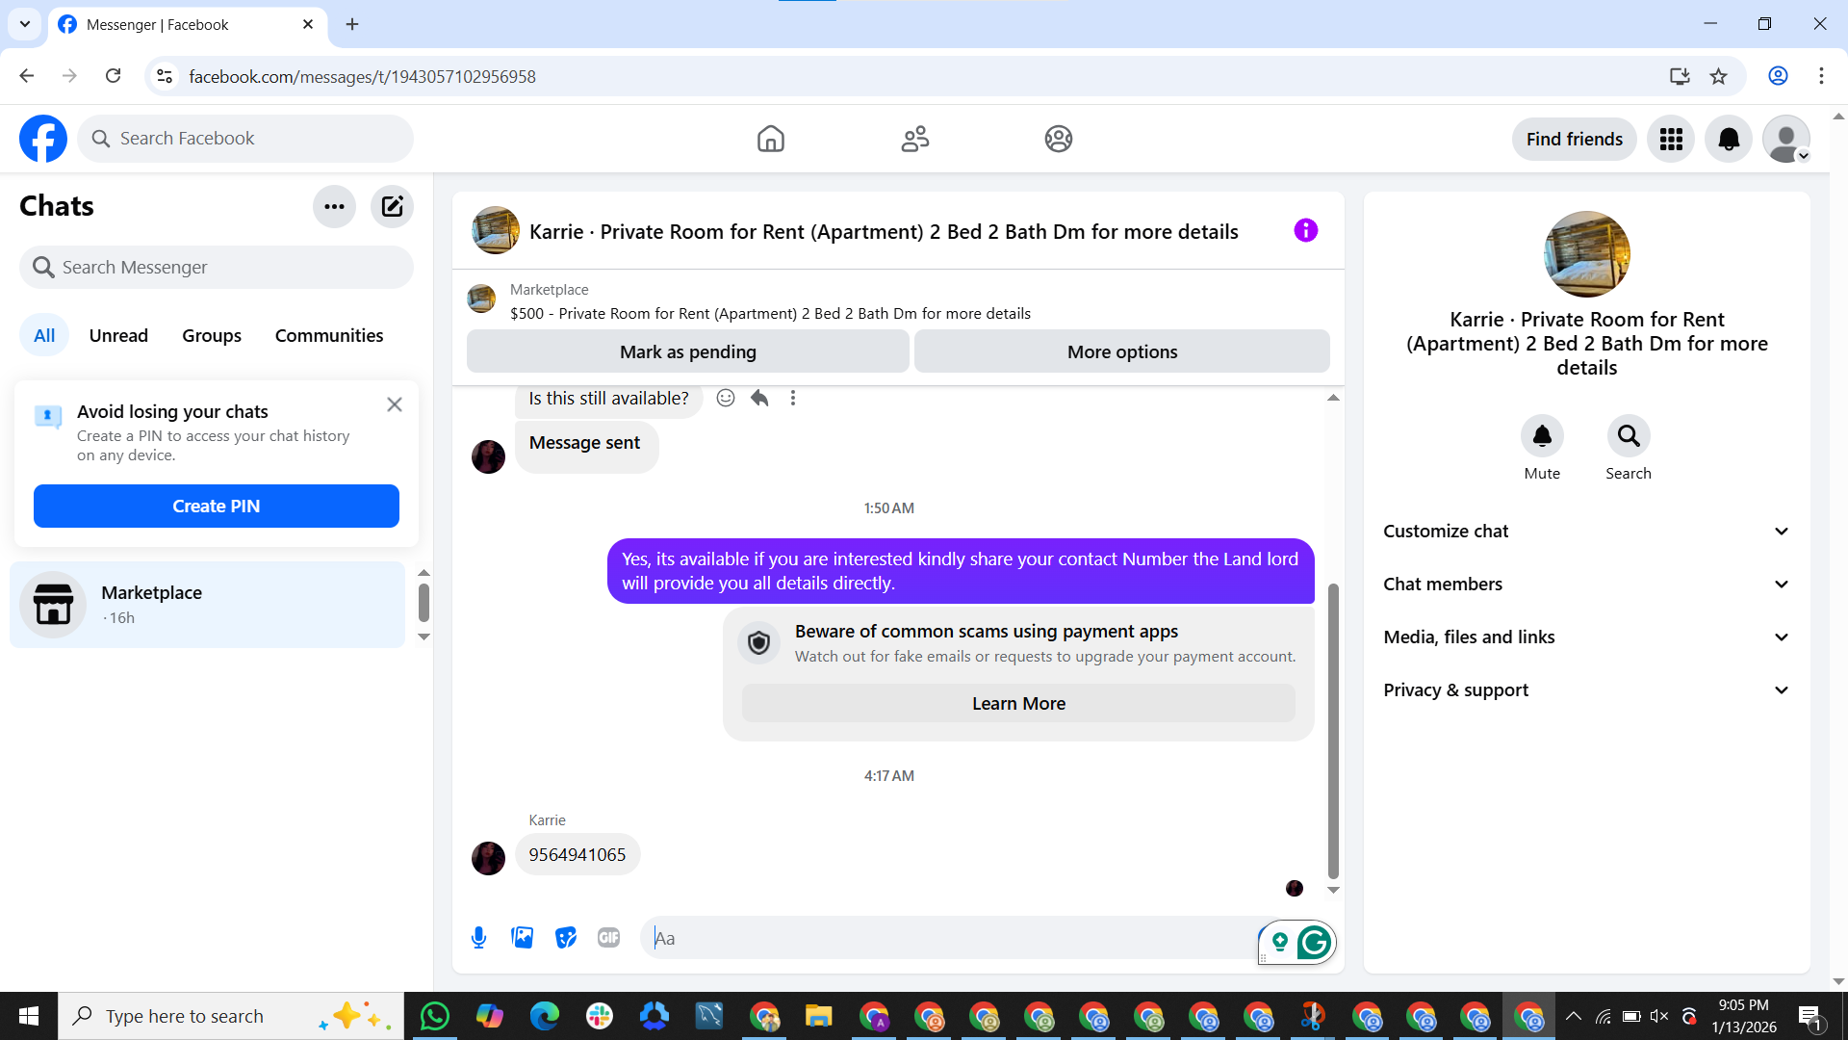The height and width of the screenshot is (1040, 1848).
Task: Expand Chat members section
Action: pos(1586,585)
